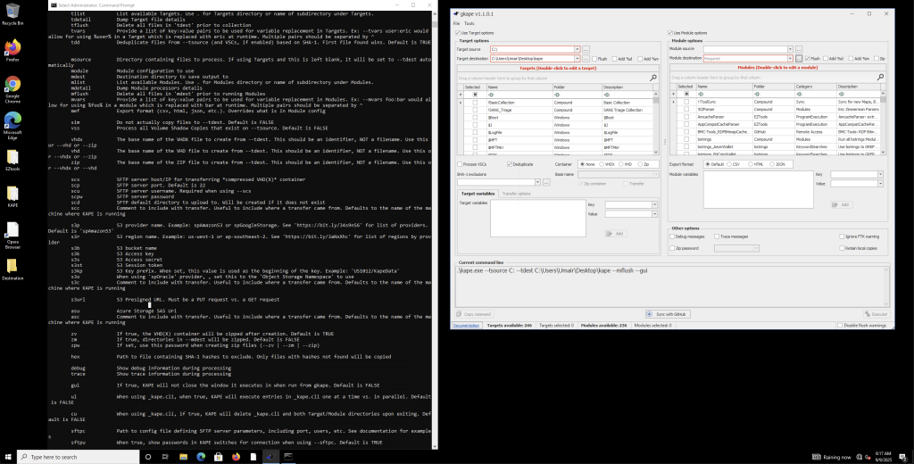Open Recycle Bin desktop icon
The image size is (914, 464).
point(12,14)
